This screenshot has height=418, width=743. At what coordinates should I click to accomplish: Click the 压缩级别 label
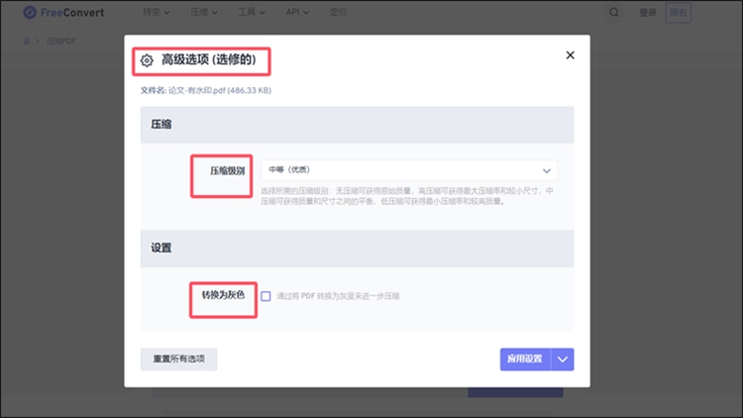coord(228,171)
